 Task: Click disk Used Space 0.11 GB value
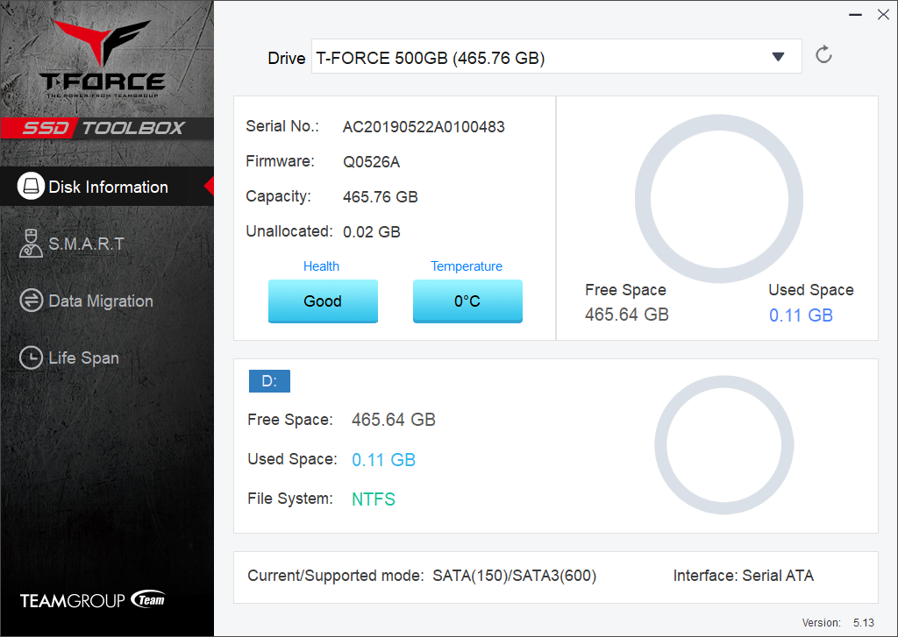[801, 315]
